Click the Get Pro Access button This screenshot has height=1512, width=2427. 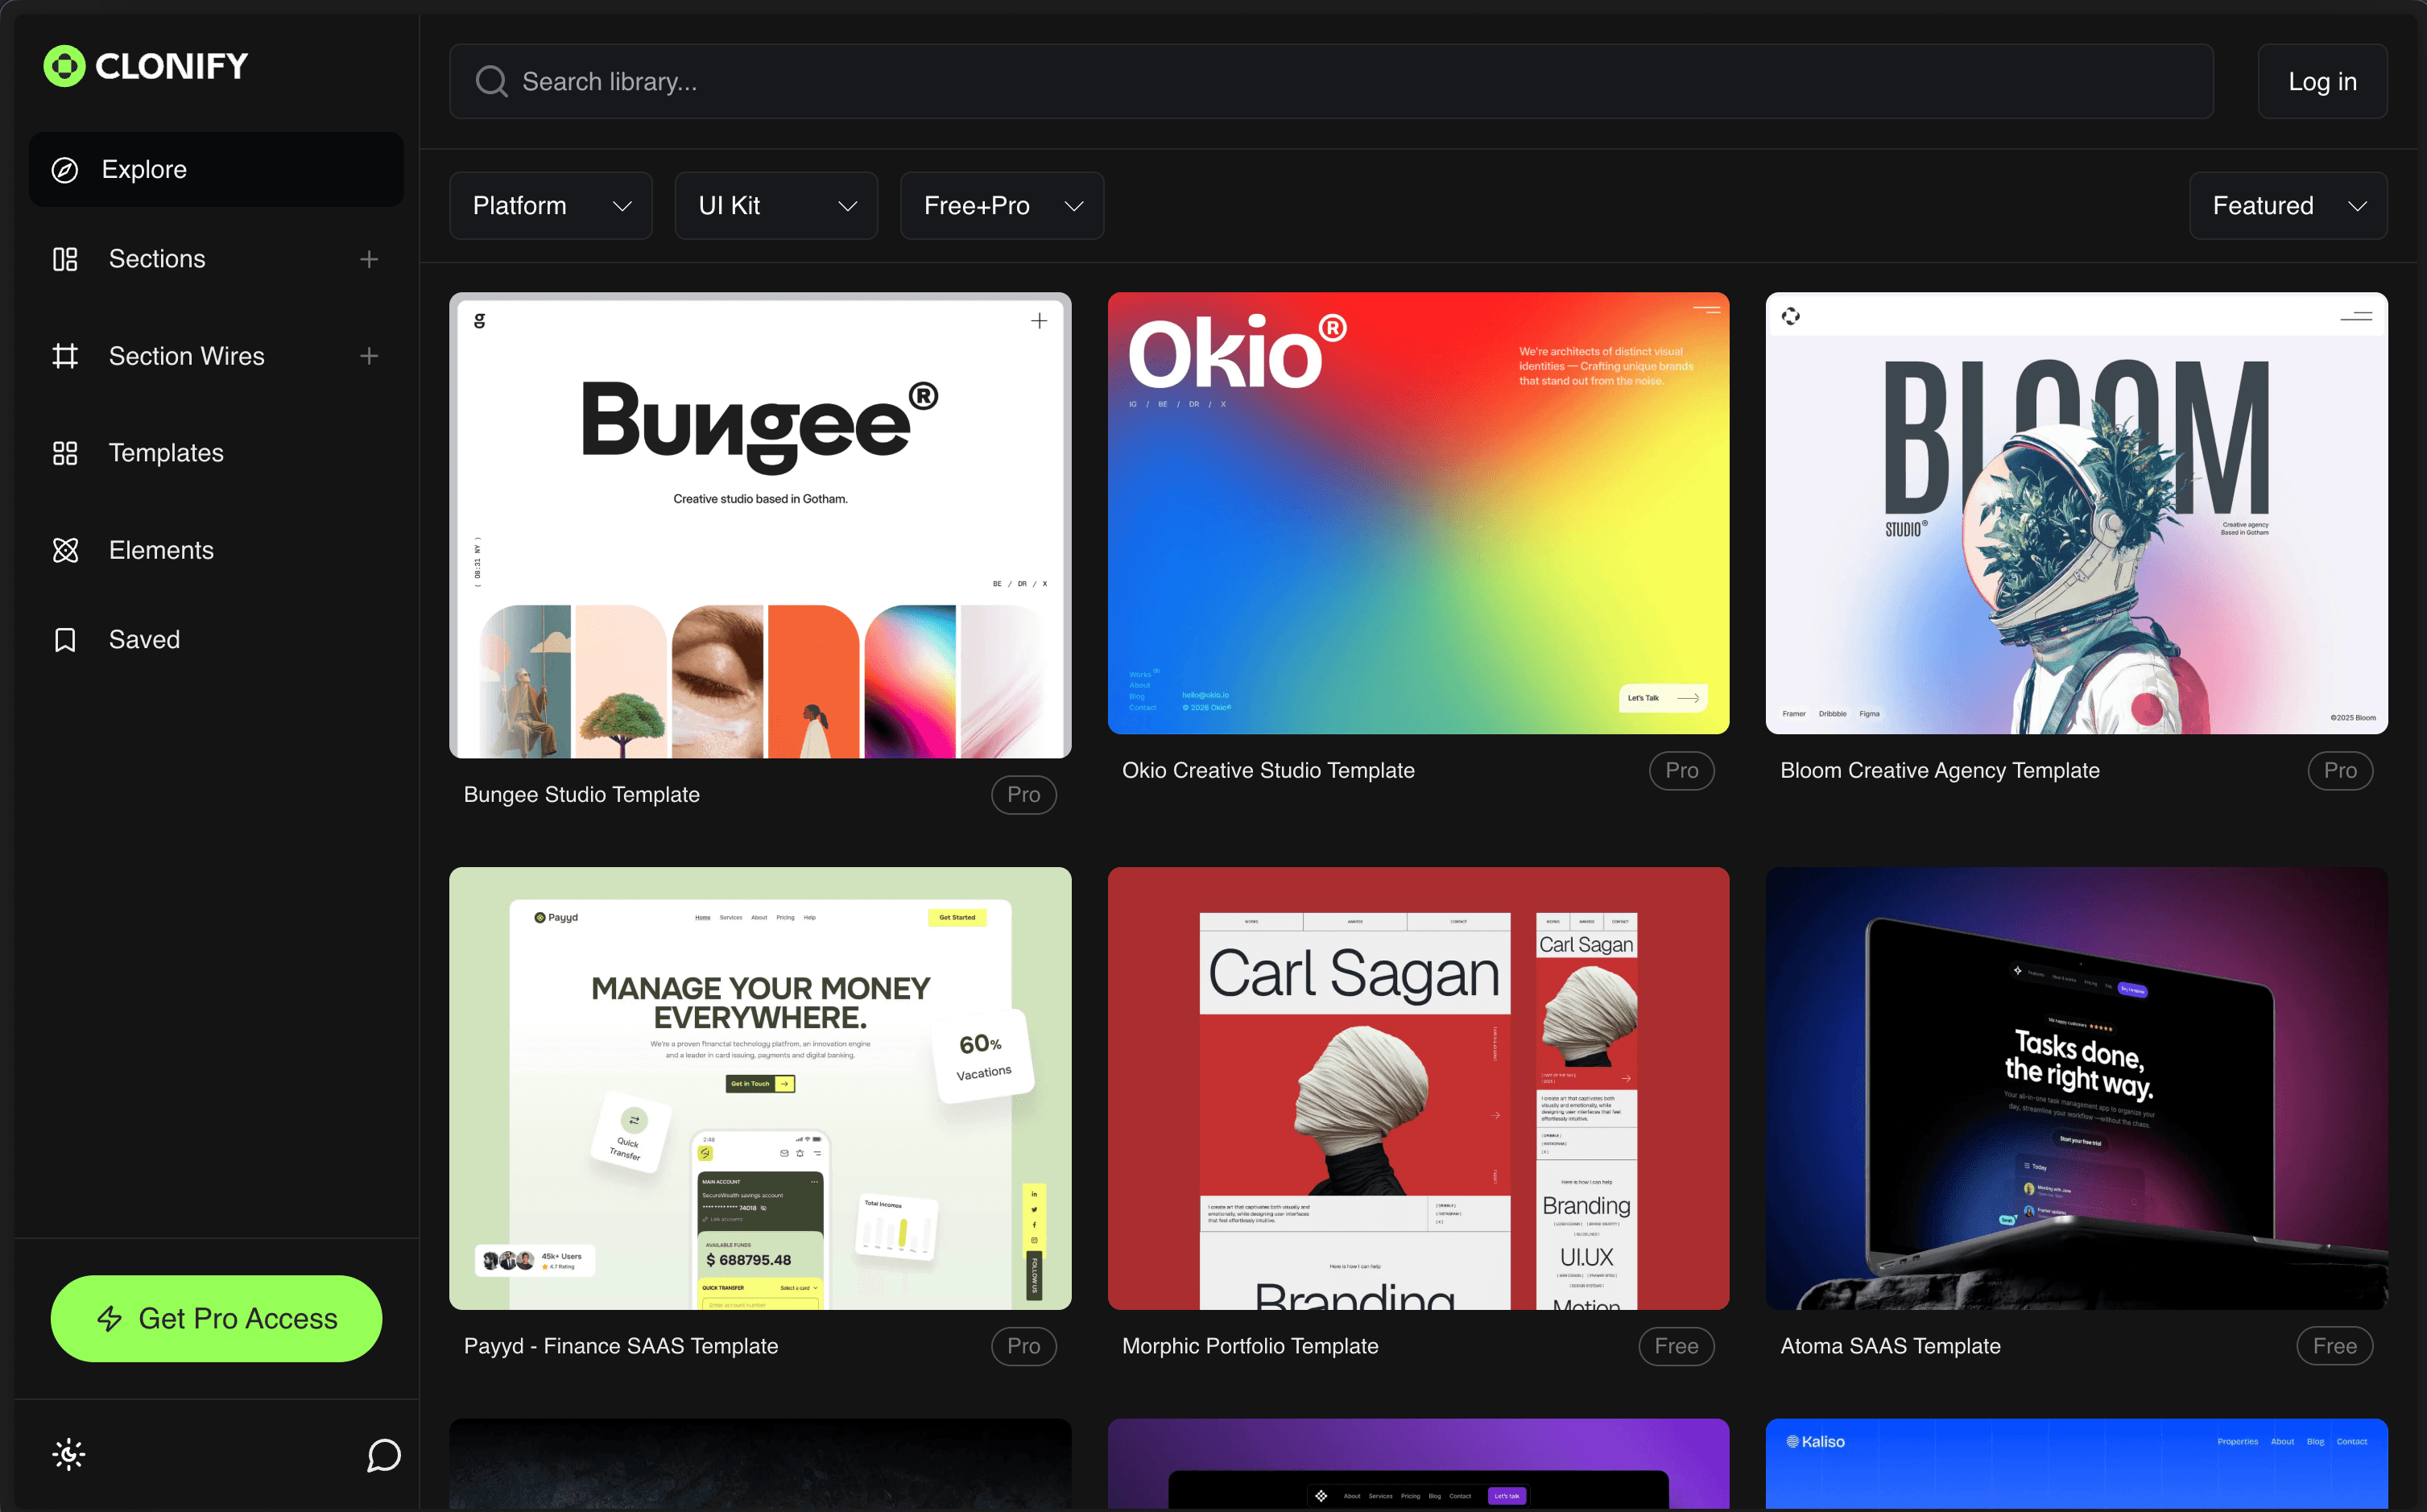[216, 1318]
